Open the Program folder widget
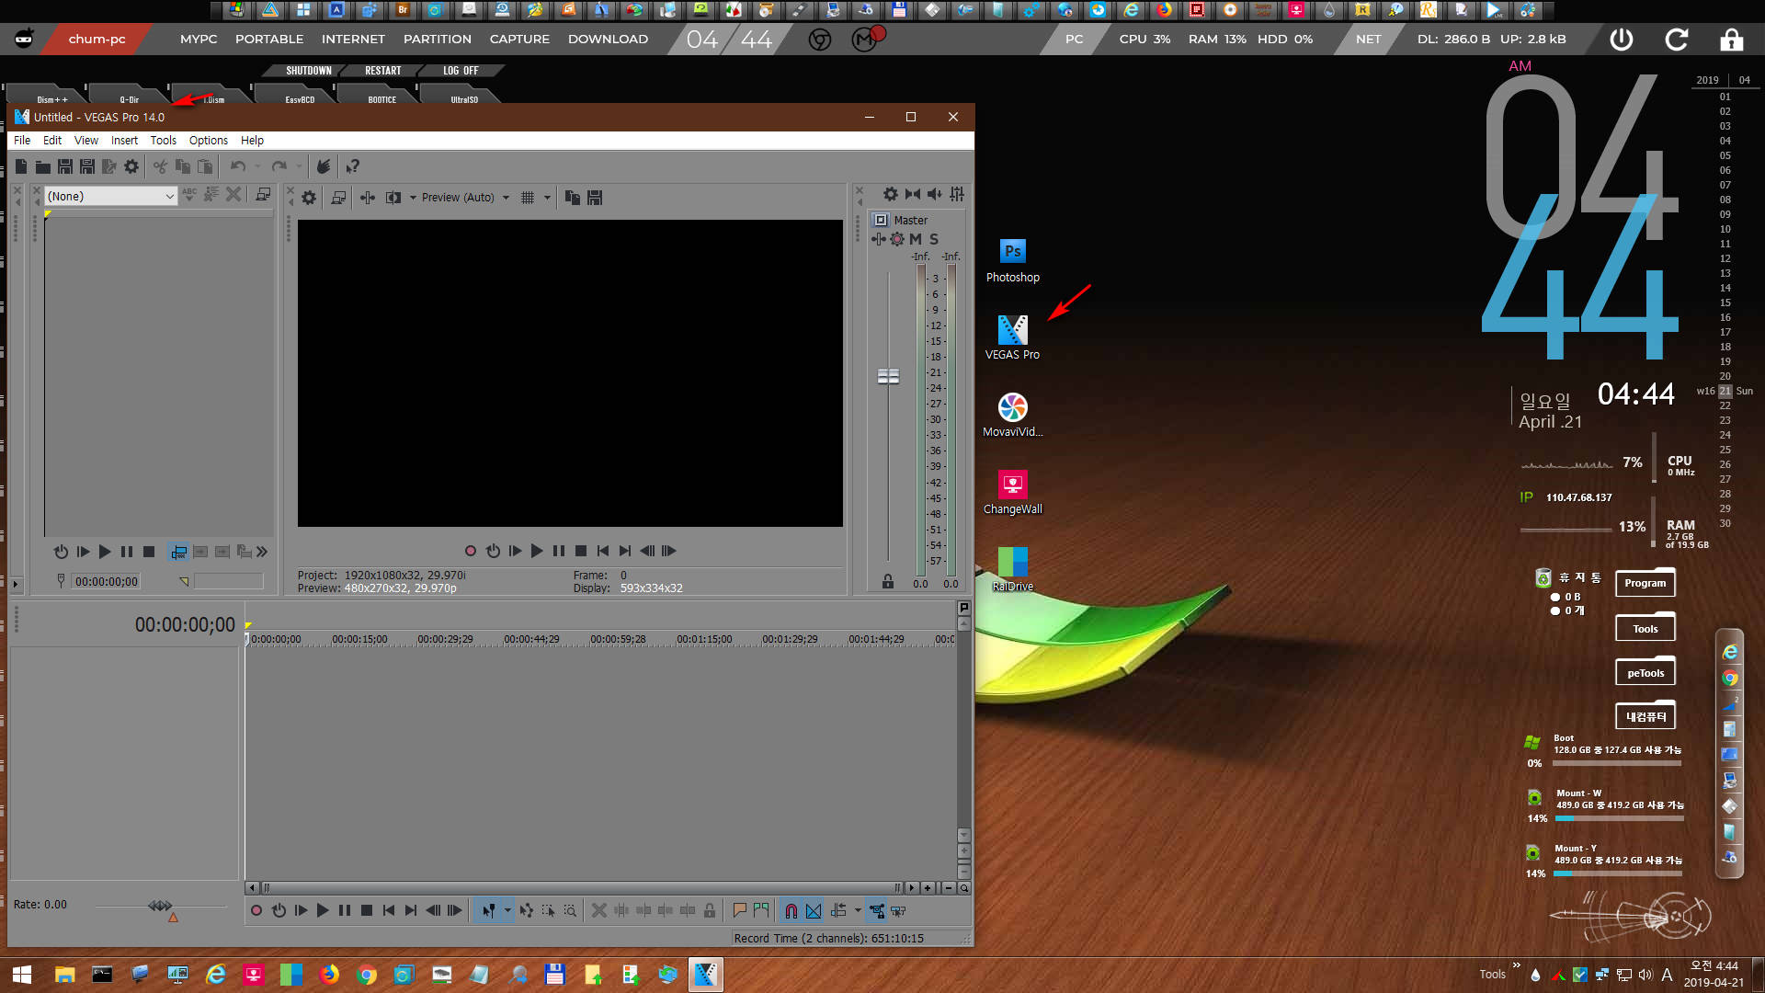Image resolution: width=1765 pixels, height=993 pixels. (1645, 583)
